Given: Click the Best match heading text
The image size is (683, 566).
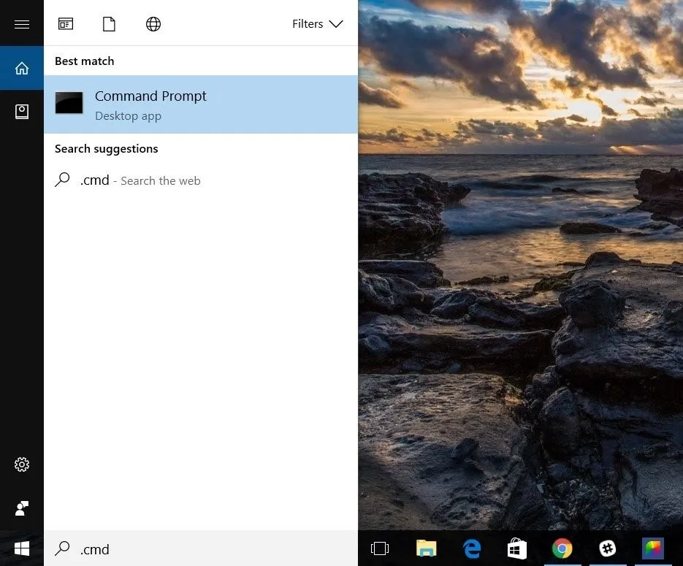Looking at the screenshot, I should (x=85, y=61).
